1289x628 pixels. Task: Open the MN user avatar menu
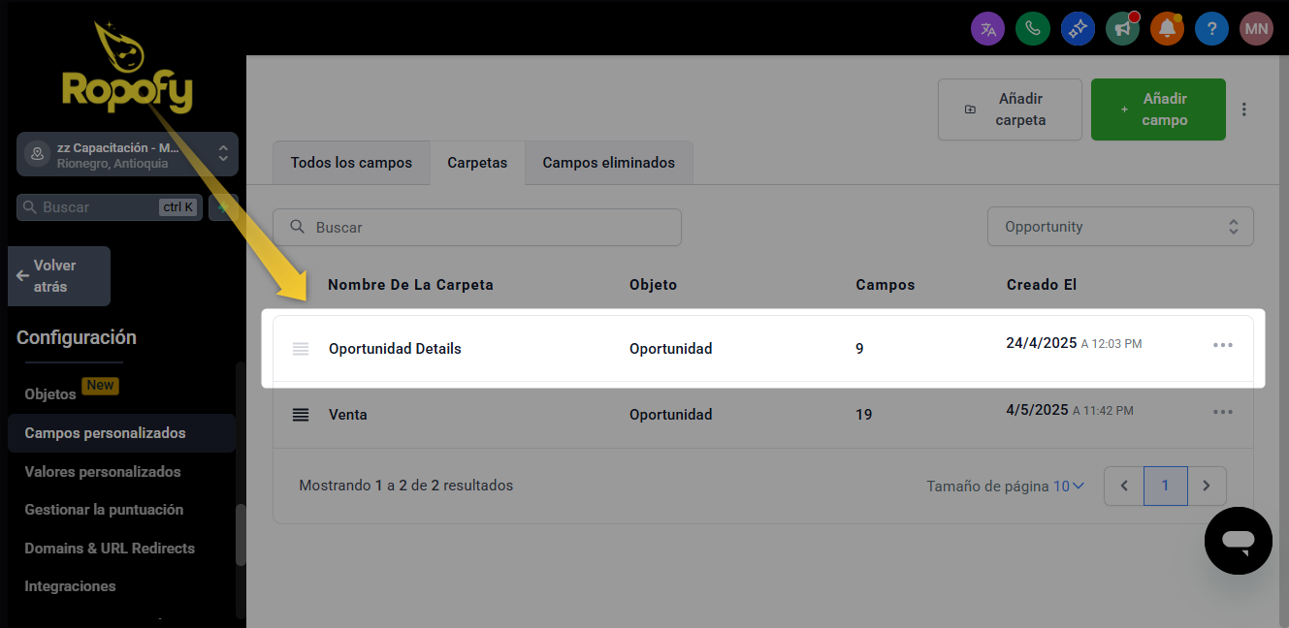(x=1256, y=28)
